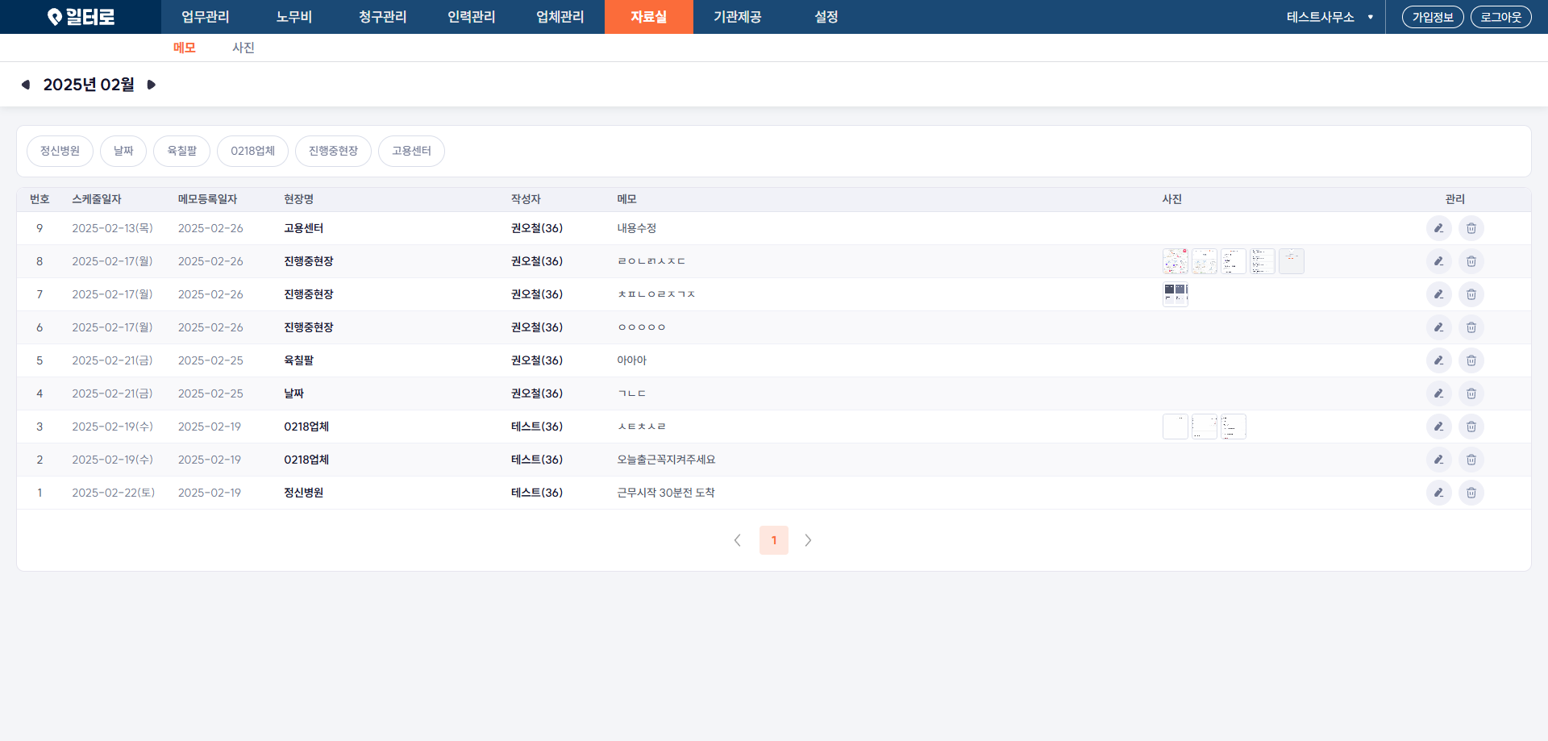
Task: Click edit pencil icon for memo 9
Action: coord(1438,228)
